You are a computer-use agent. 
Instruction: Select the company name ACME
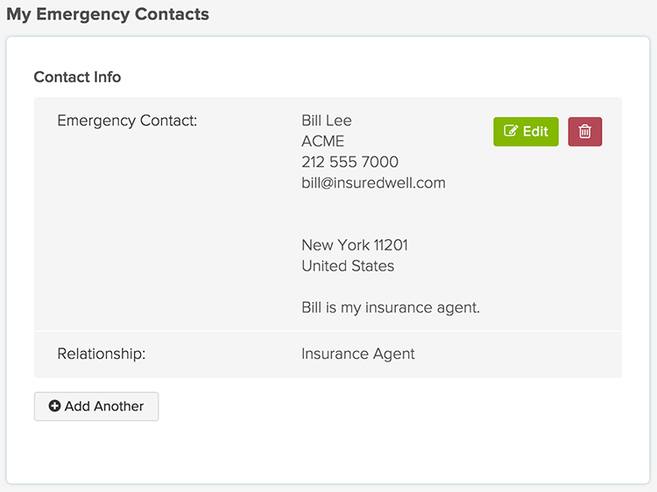pos(322,141)
